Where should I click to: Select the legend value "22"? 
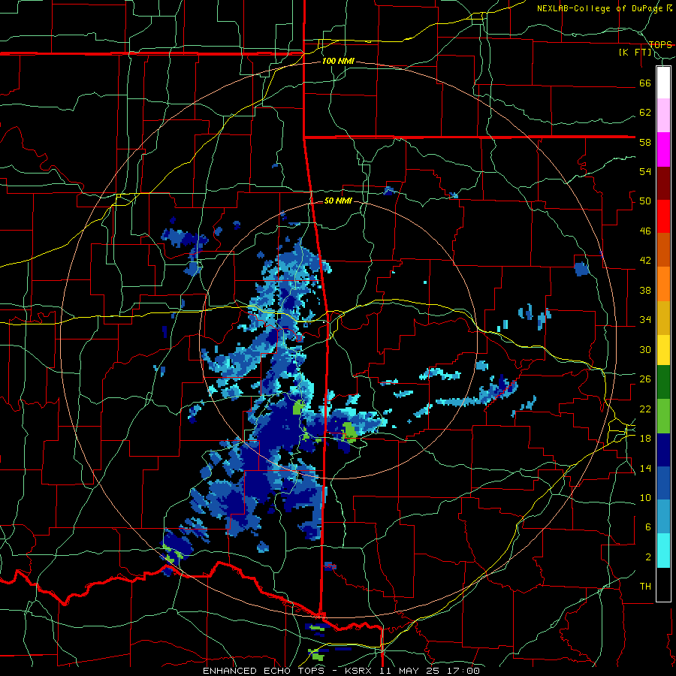point(645,409)
